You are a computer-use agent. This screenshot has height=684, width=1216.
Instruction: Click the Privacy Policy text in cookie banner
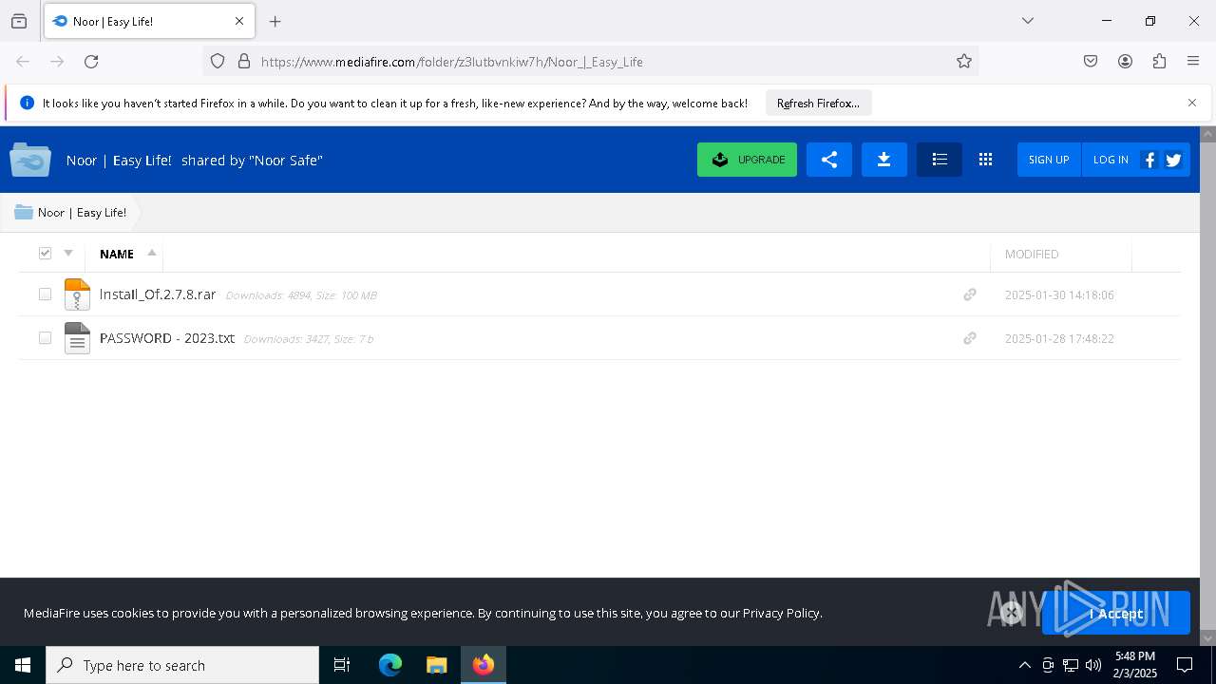[x=782, y=613]
